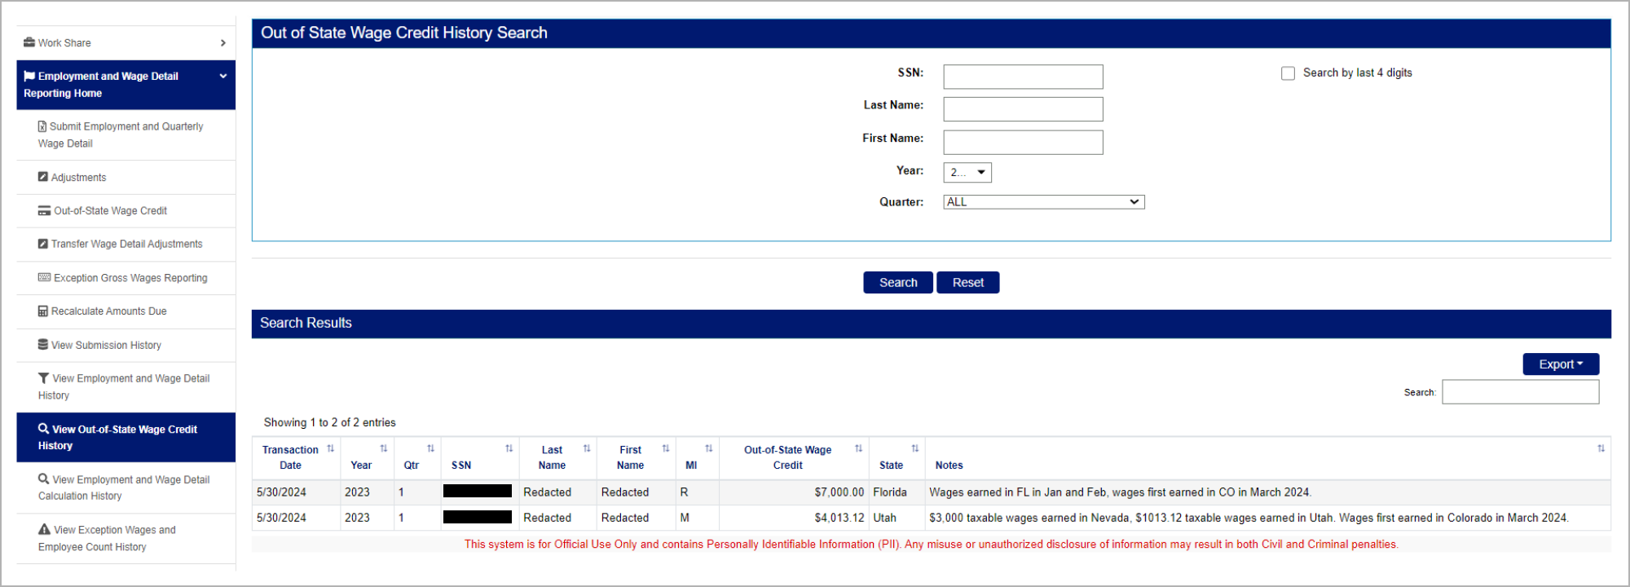
Task: Click the View Submission History database icon
Action: pyautogui.click(x=43, y=345)
